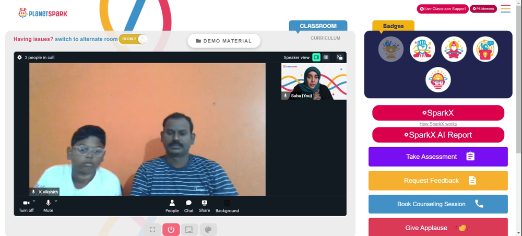This screenshot has width=522, height=236.
Task: Switch to grid view layout icon
Action: (x=326, y=57)
